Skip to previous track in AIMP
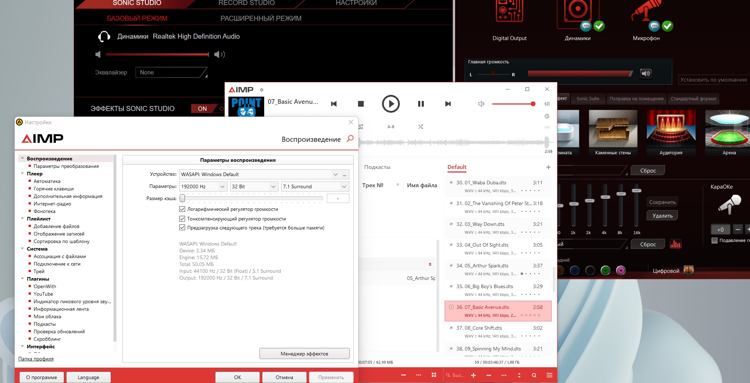 (334, 104)
